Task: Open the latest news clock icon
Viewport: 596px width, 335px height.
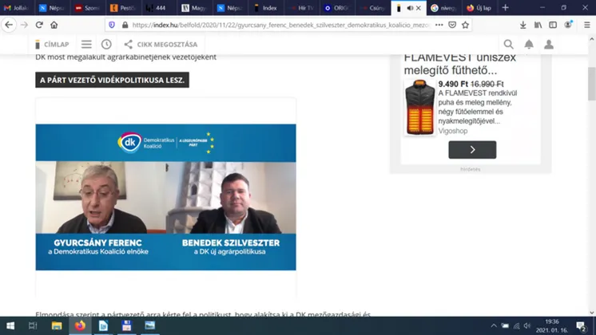Action: click(x=106, y=45)
